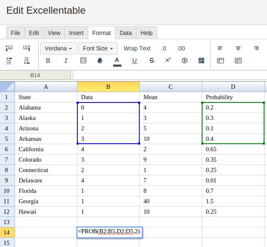Toggle italic text style

tap(66, 61)
